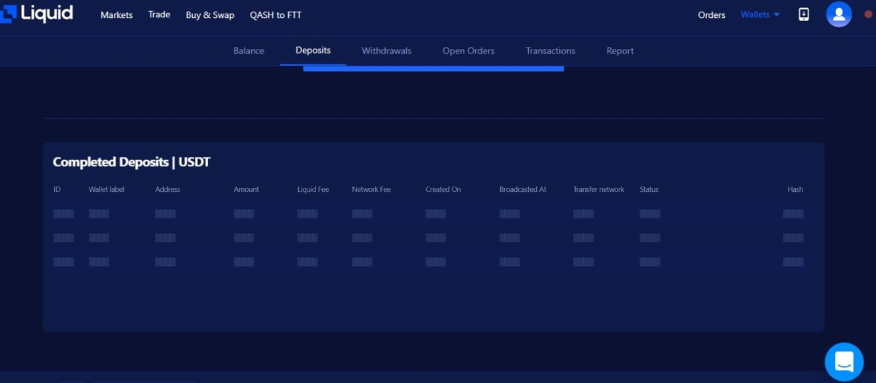
Task: Open the Markets menu
Action: pos(116,15)
